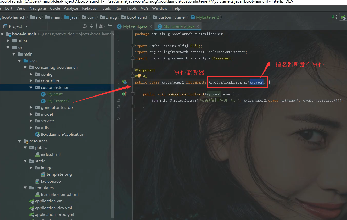Click bootlaunch in the breadcrumb bar
Screen dimensions: 347x220
135,17
